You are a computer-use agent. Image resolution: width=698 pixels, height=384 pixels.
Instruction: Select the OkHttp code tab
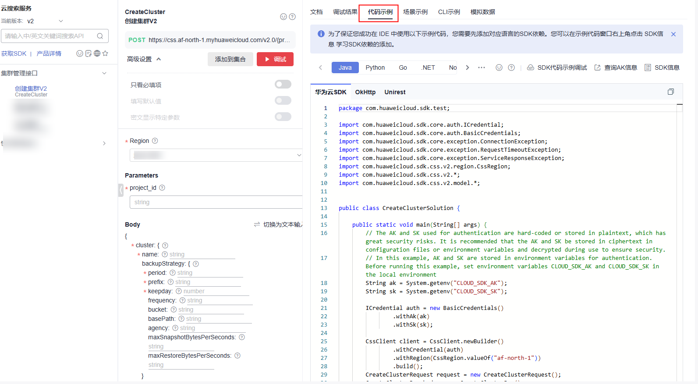pyautogui.click(x=365, y=92)
